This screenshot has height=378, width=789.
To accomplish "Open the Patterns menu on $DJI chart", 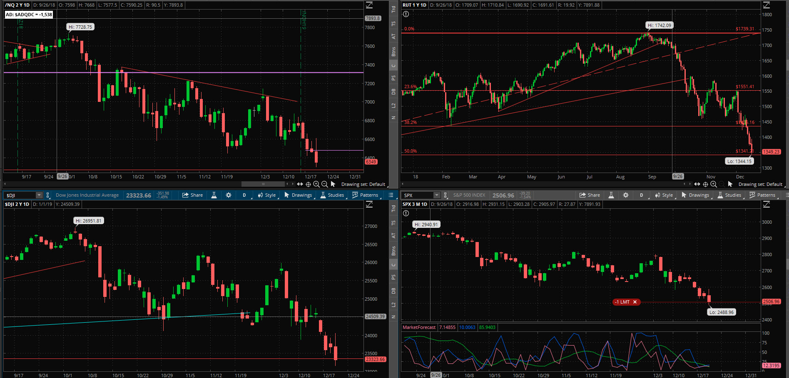I will tap(365, 195).
